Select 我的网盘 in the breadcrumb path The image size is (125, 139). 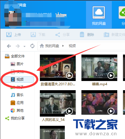(x=52, y=46)
